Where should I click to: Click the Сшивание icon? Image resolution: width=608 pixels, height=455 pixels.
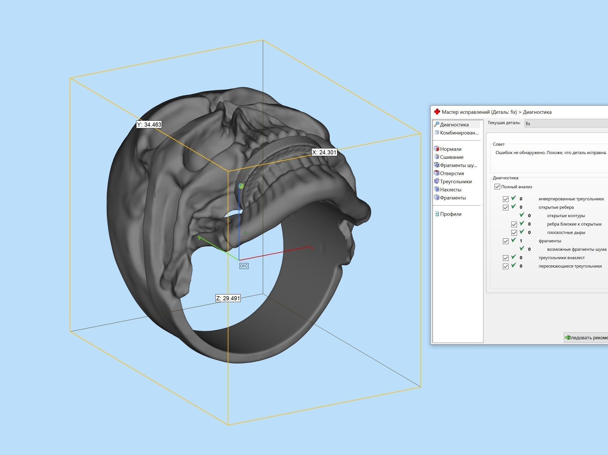(x=436, y=157)
